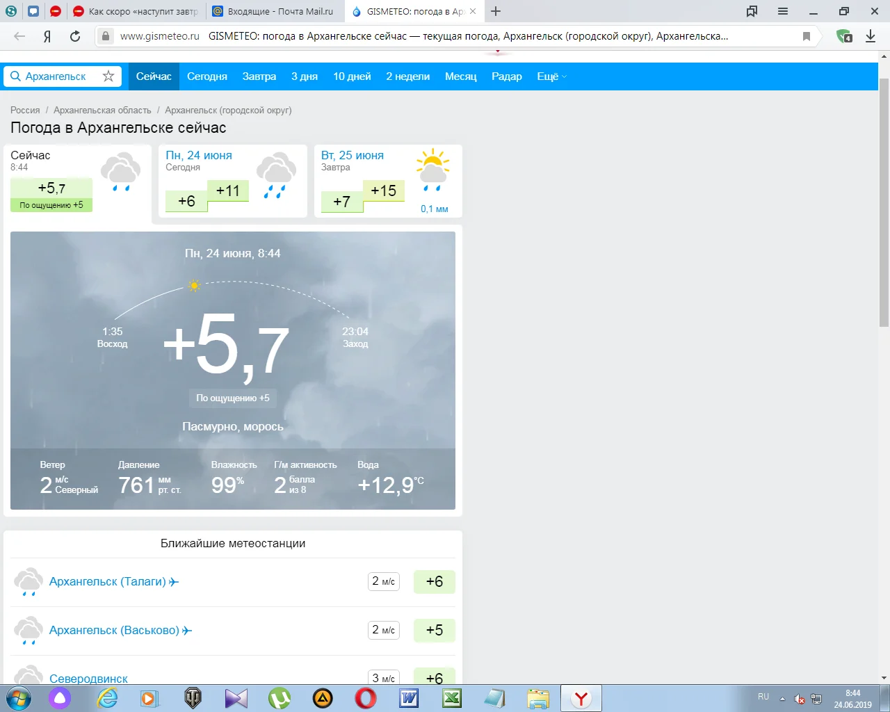Open the Архангельск (Талаги) station link
890x712 pixels.
point(108,581)
